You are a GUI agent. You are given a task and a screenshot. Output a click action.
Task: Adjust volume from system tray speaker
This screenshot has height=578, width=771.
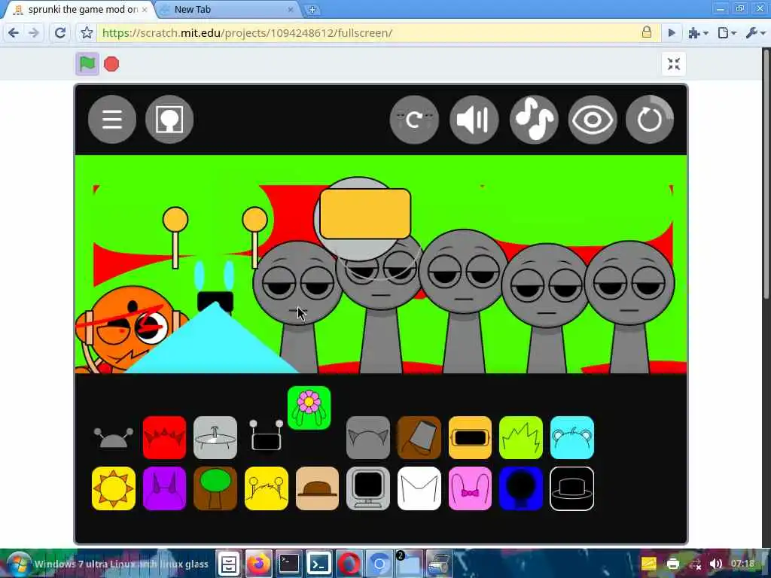(x=716, y=564)
